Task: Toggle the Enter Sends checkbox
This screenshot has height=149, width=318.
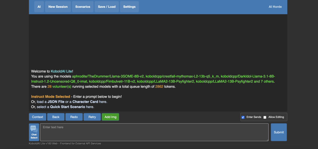Action: 243,117
